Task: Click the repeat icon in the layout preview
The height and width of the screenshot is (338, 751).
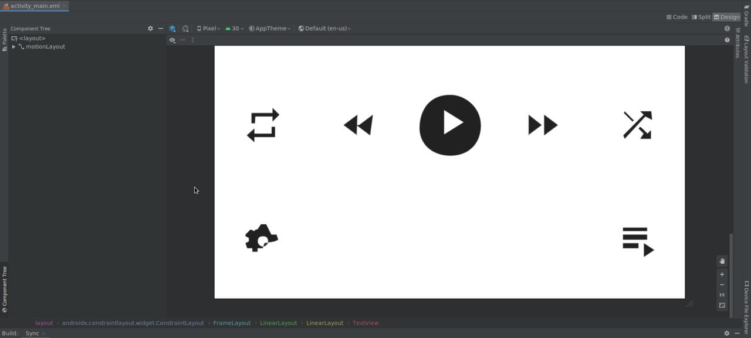Action: [263, 125]
